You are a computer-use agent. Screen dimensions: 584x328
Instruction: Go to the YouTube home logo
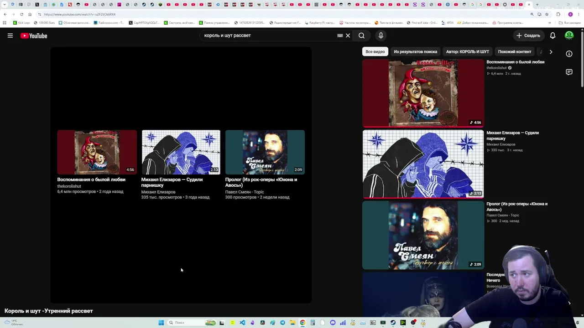pyautogui.click(x=34, y=36)
